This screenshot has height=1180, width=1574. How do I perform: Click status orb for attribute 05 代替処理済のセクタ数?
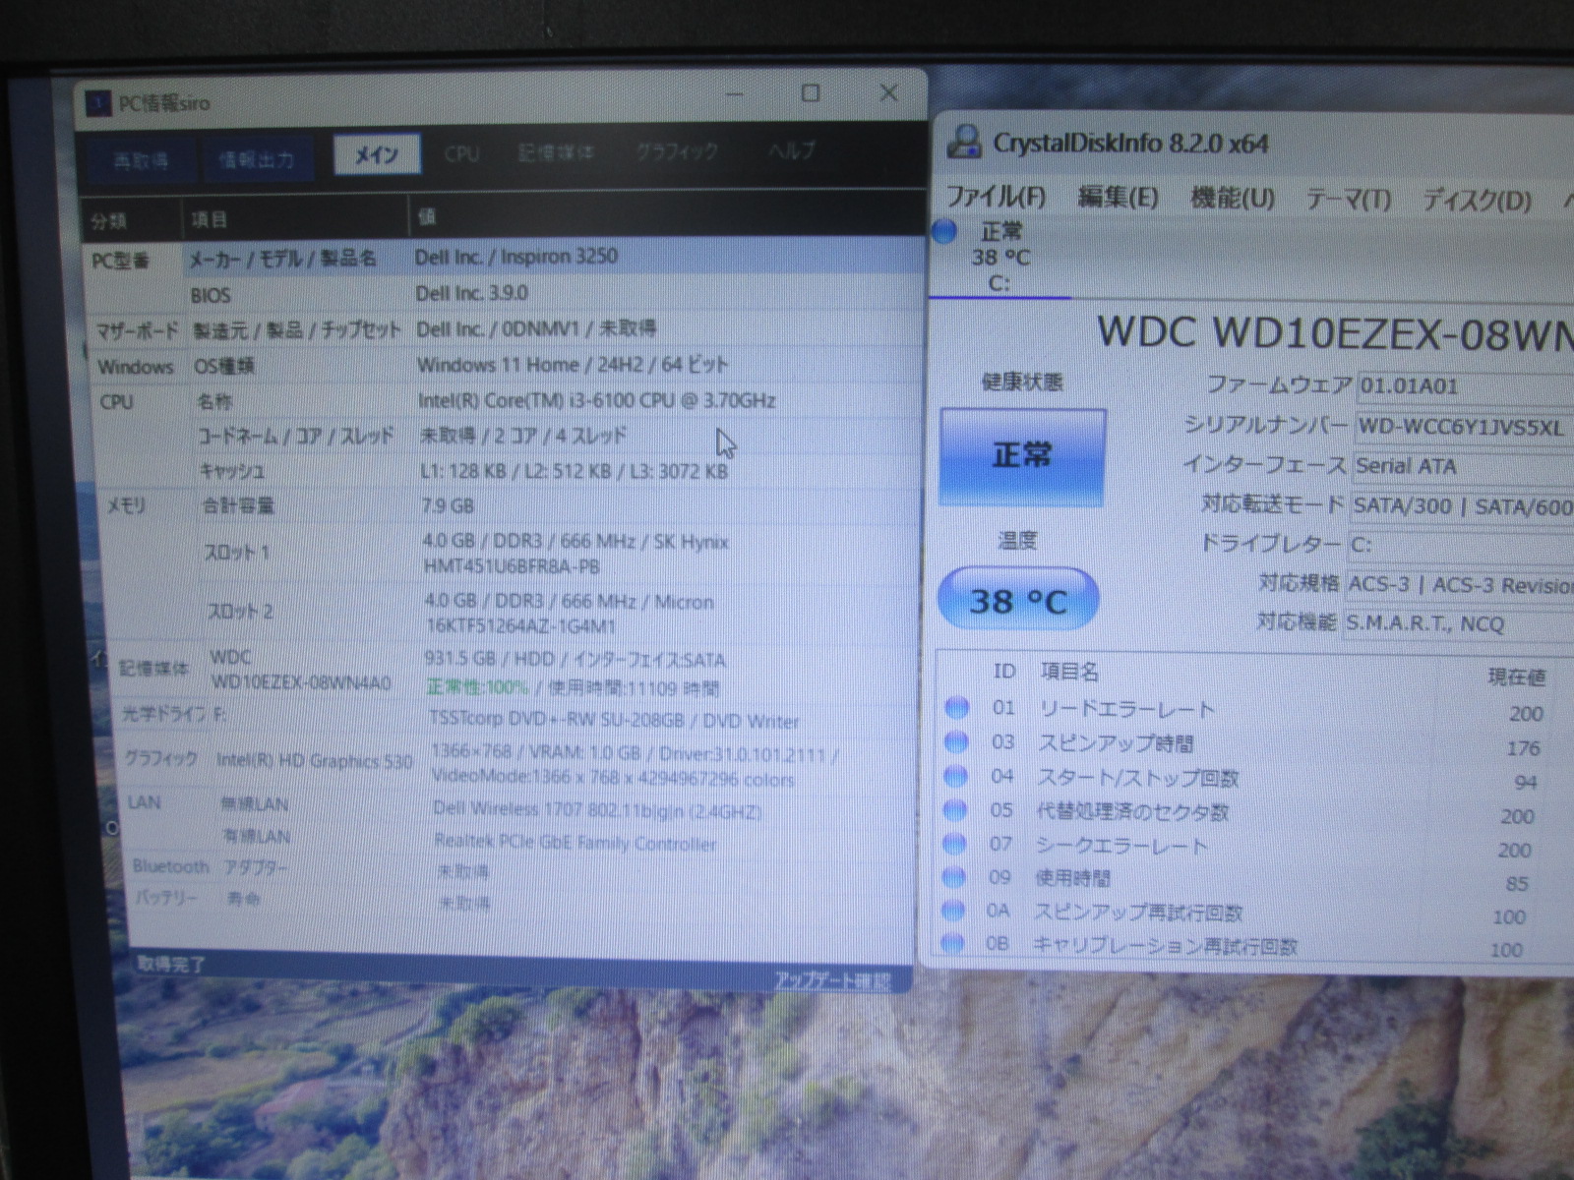(954, 810)
